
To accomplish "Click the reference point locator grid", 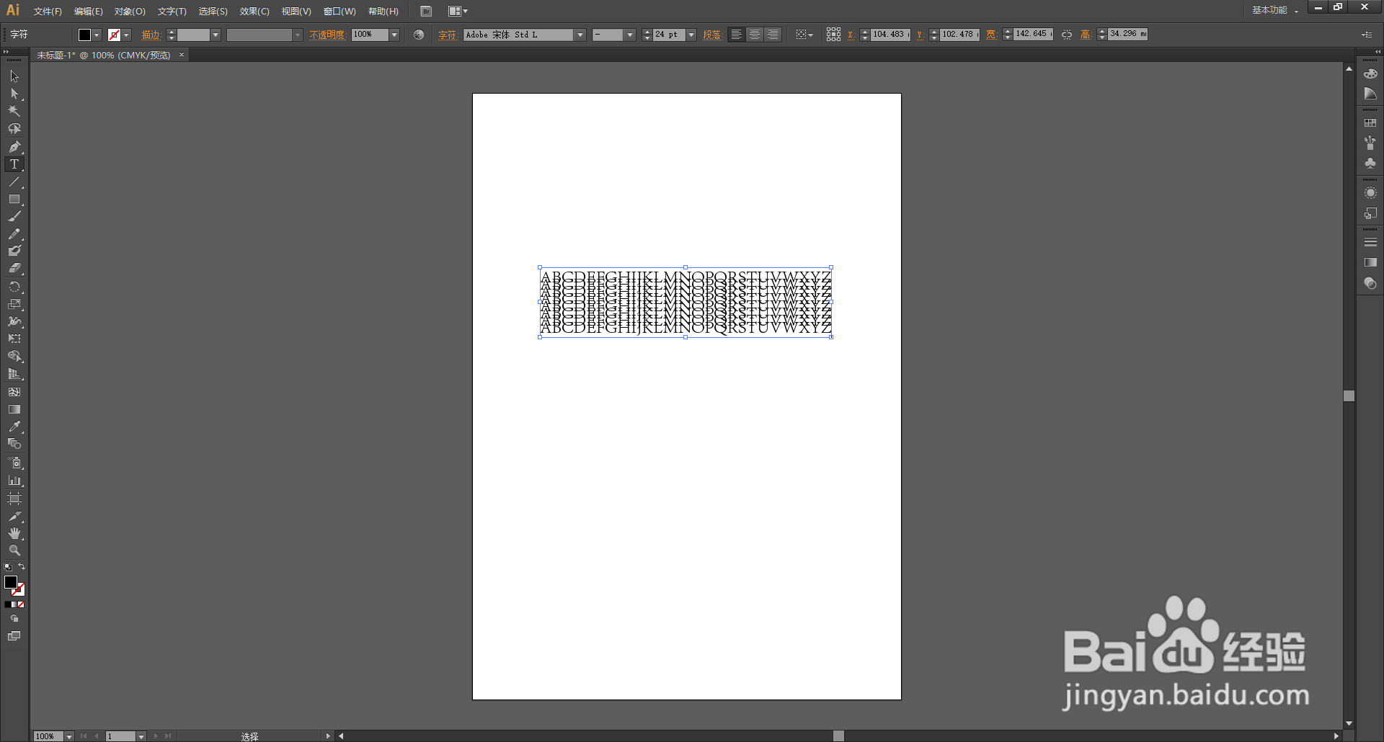I will click(833, 35).
